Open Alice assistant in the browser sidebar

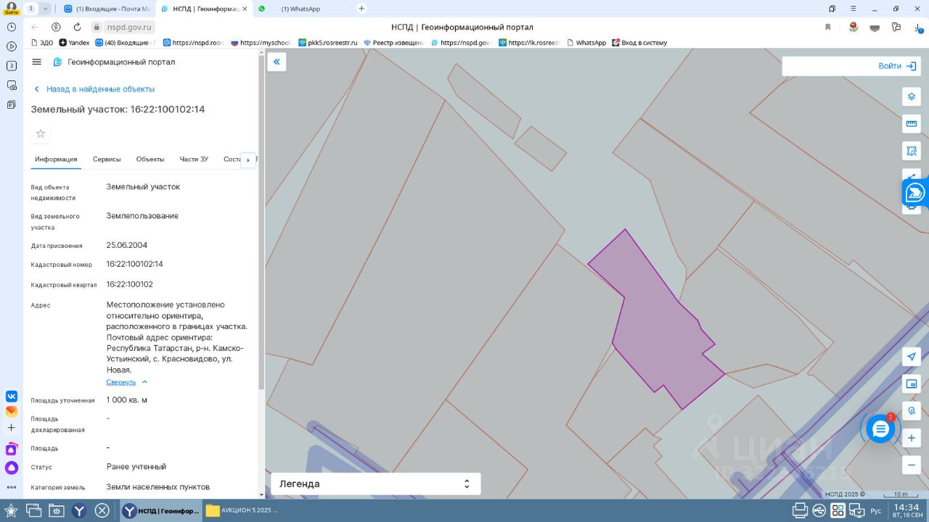pyautogui.click(x=12, y=468)
